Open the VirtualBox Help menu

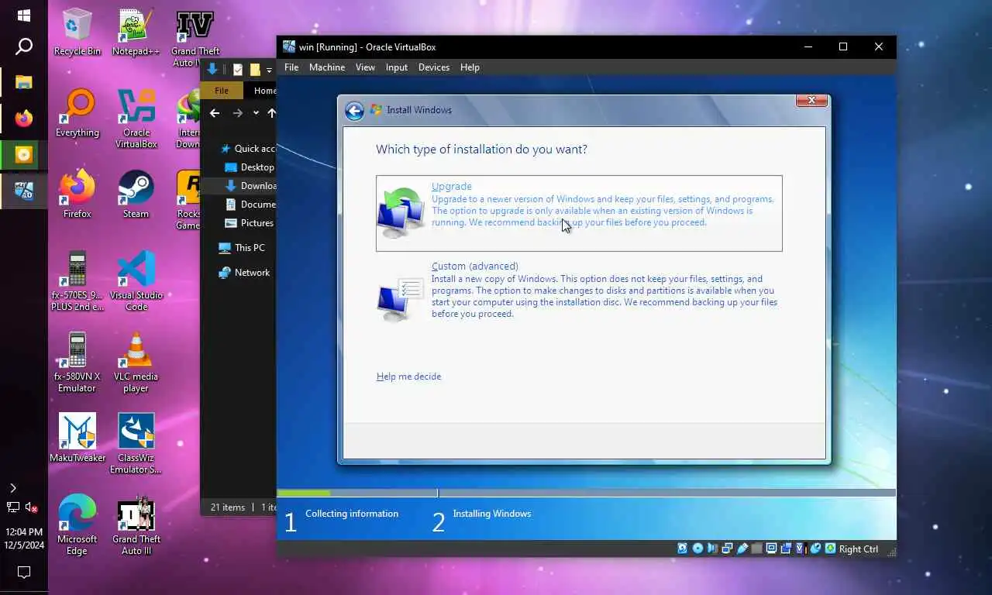(470, 67)
